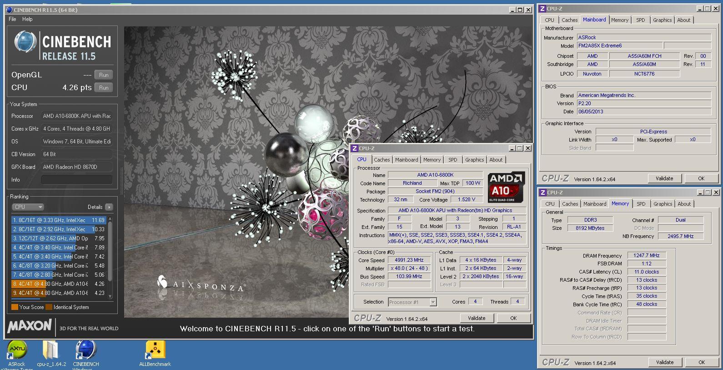This screenshot has height=370, width=723.
Task: Run the CPU benchmark test
Action: pyautogui.click(x=104, y=88)
